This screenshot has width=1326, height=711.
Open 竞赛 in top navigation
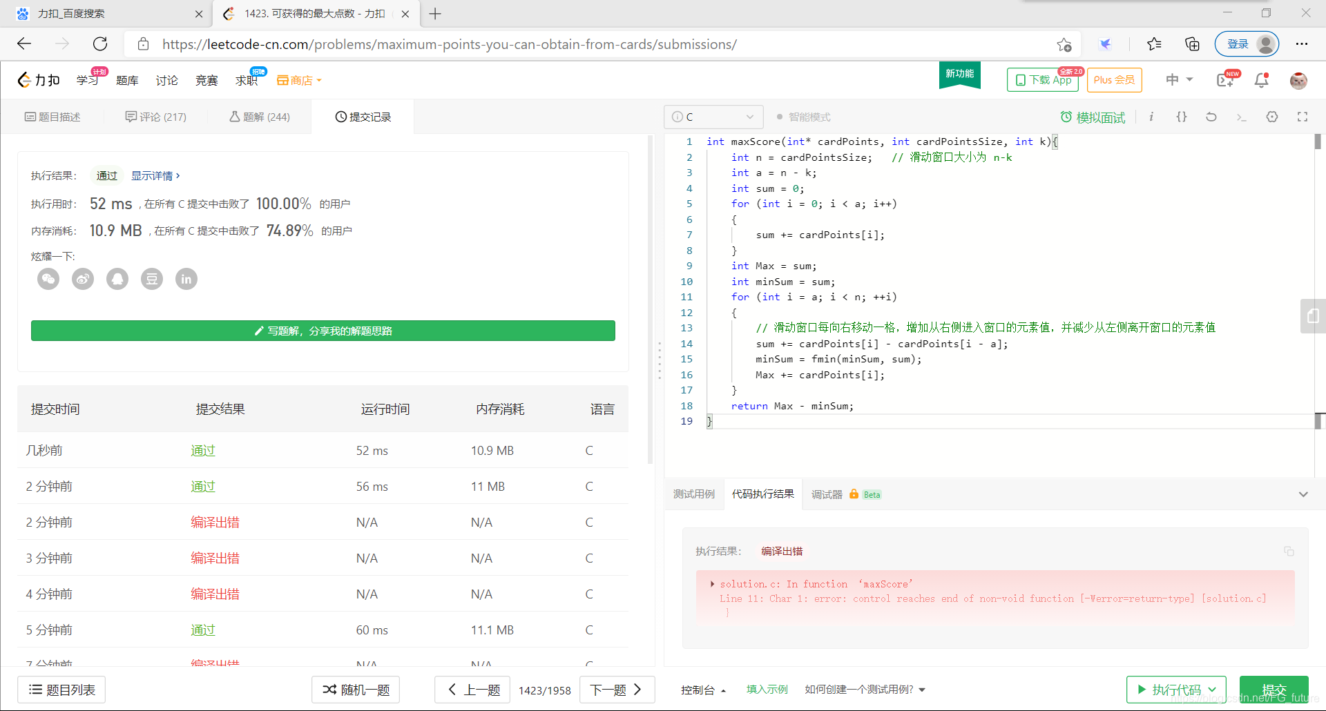pyautogui.click(x=206, y=81)
